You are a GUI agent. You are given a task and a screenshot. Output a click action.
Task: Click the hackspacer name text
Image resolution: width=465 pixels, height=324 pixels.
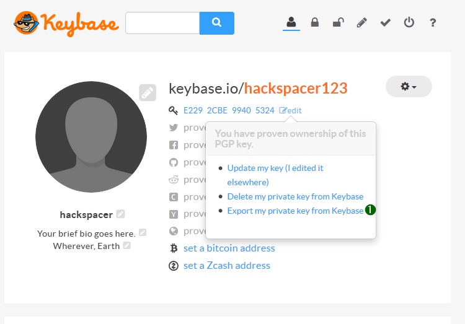(86, 214)
